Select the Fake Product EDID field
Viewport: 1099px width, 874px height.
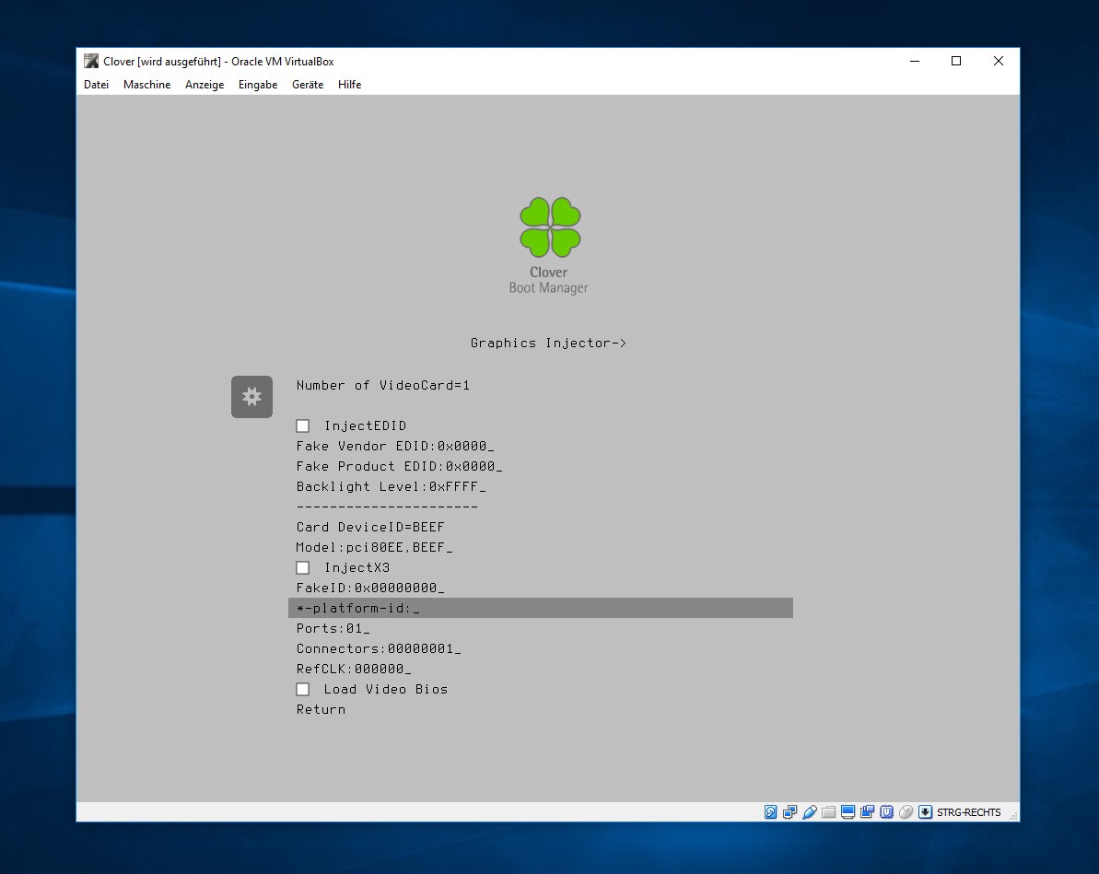click(400, 466)
